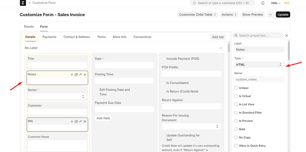This screenshot has width=306, height=152.
Task: Select the Payments form tab
Action: [49, 37]
